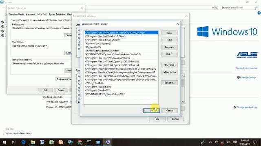Open the Windows Start menu
Viewport: 261px width, 146px height.
tap(4, 142)
